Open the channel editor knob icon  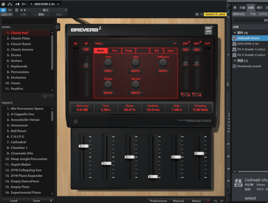[x=3, y=4]
